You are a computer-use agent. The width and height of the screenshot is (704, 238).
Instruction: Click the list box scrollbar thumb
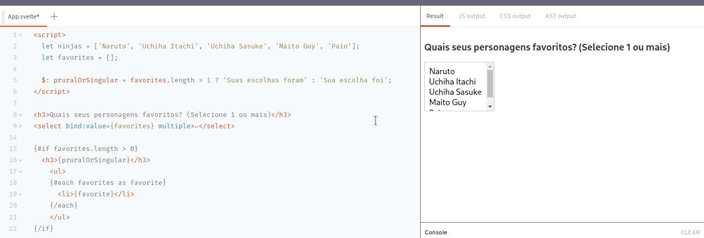490,83
